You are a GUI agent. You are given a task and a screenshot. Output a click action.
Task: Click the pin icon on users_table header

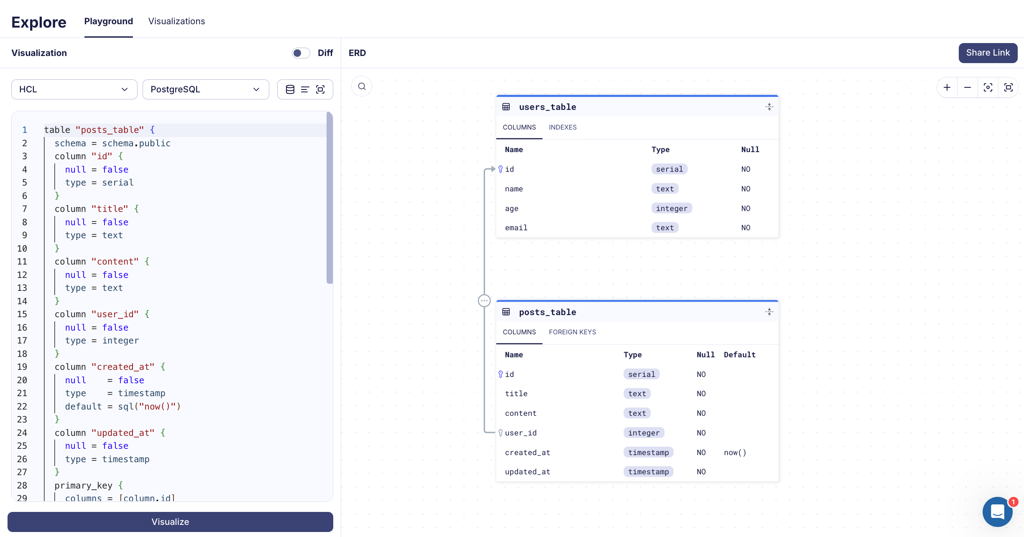coord(769,107)
